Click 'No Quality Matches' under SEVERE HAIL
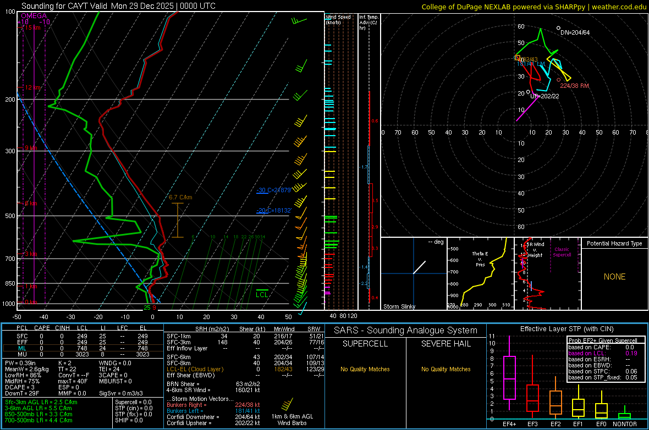Viewport: 649px width, 430px height. [x=446, y=369]
